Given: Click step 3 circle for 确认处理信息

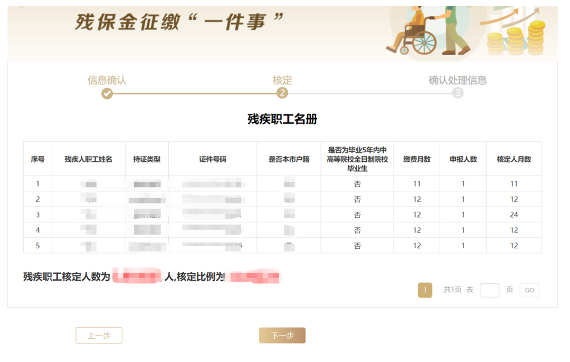Looking at the screenshot, I should click(458, 93).
